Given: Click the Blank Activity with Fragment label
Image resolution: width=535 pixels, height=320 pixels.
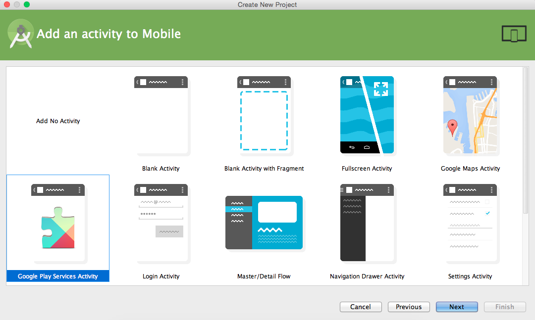Looking at the screenshot, I should click(264, 168).
